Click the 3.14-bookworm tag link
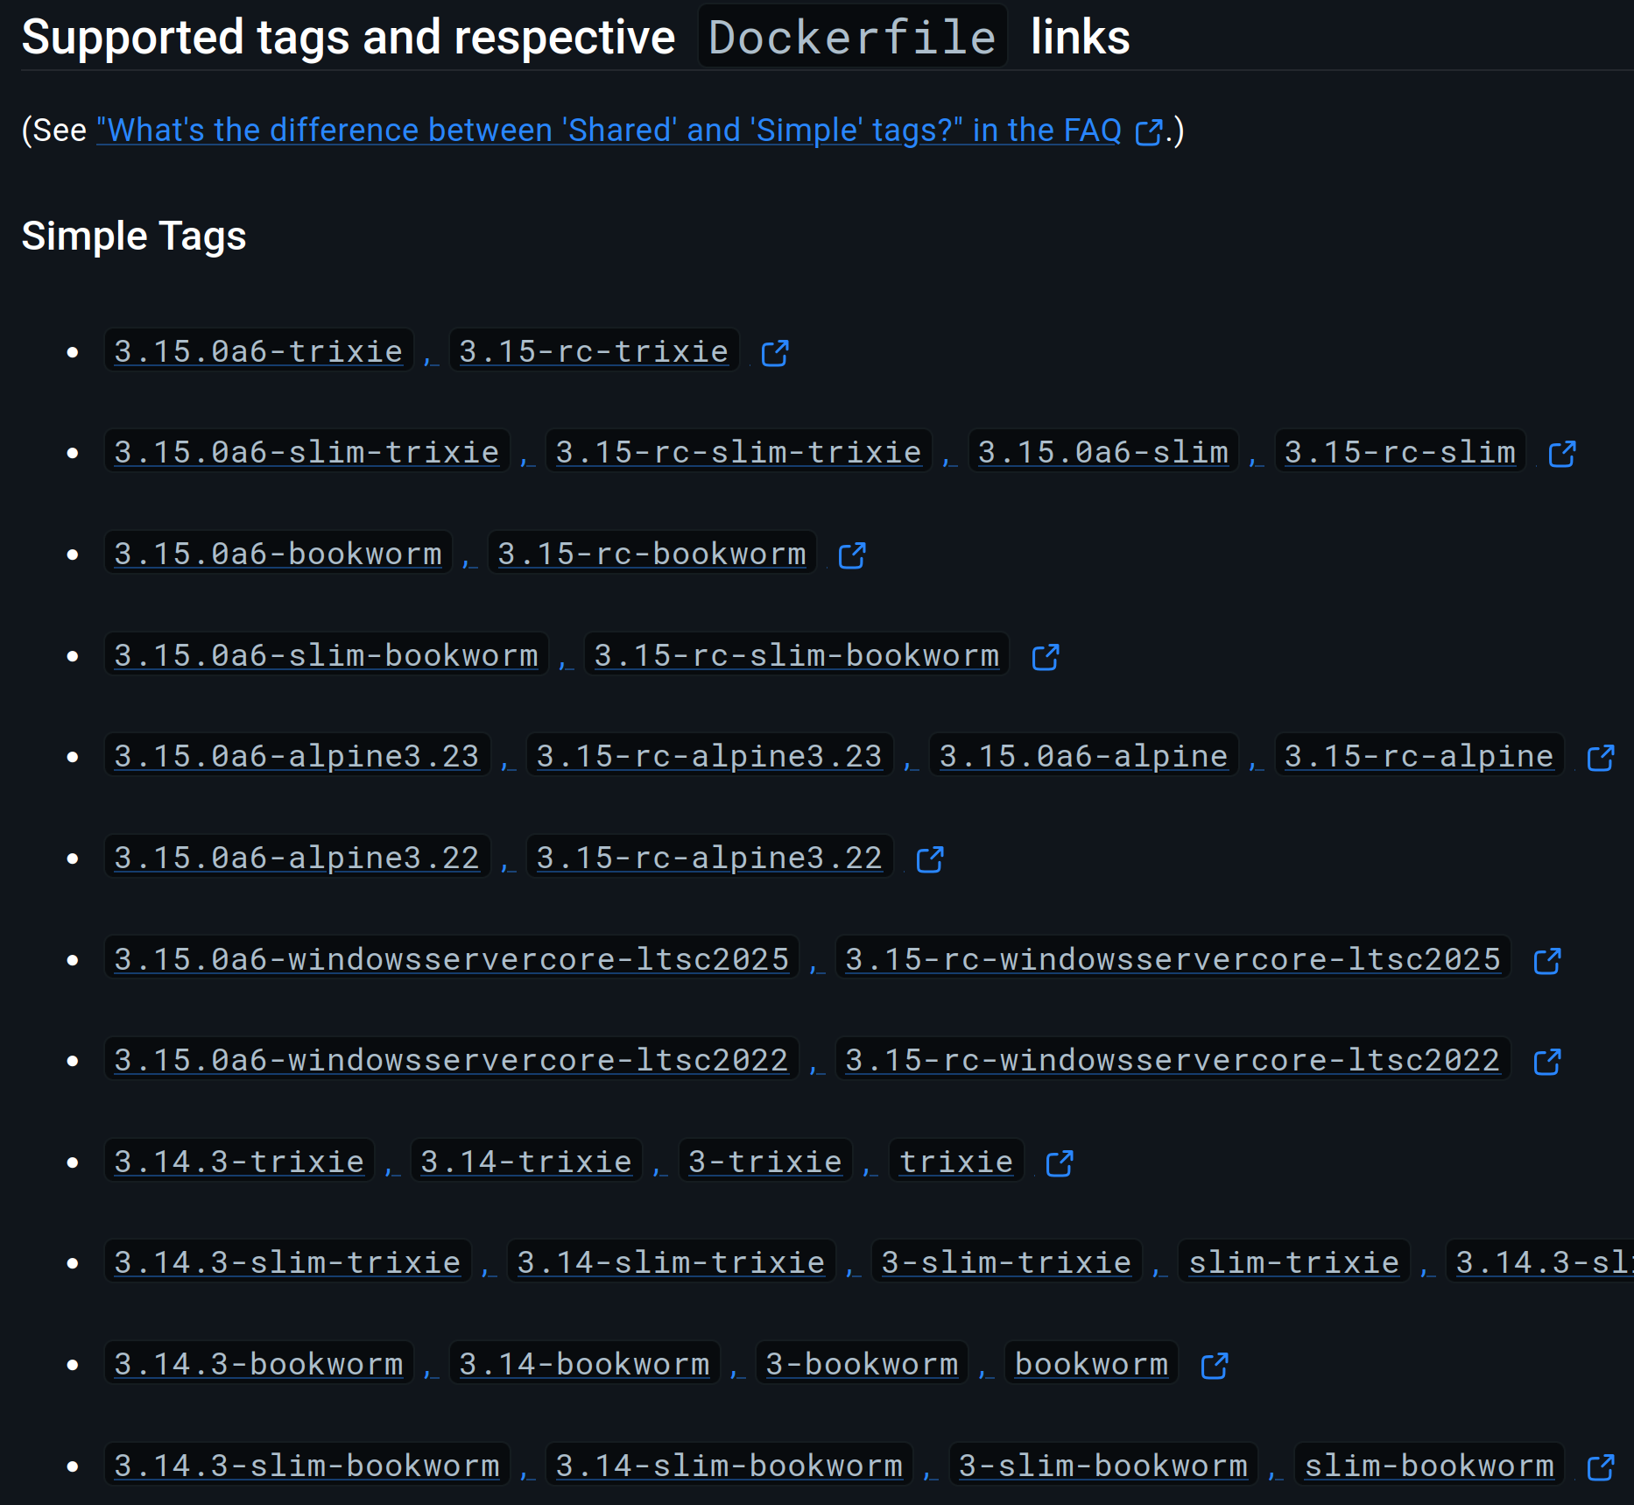1634x1505 pixels. pyautogui.click(x=584, y=1364)
